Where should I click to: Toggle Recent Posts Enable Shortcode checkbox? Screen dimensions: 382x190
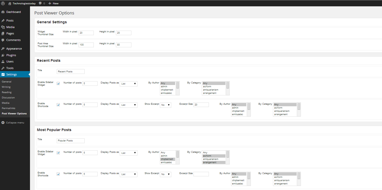58,105
